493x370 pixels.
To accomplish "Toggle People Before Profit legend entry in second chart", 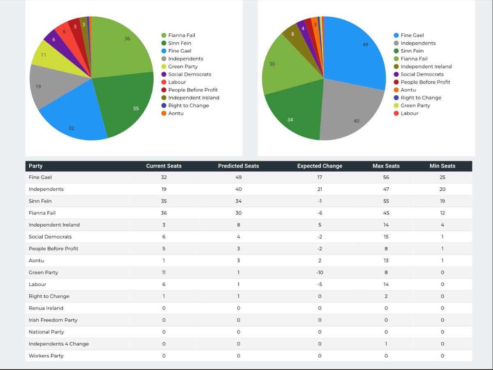I will pyautogui.click(x=422, y=82).
